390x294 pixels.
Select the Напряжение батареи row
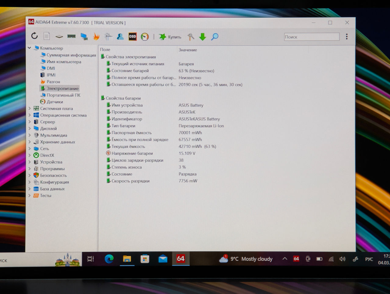pyautogui.click(x=227, y=153)
